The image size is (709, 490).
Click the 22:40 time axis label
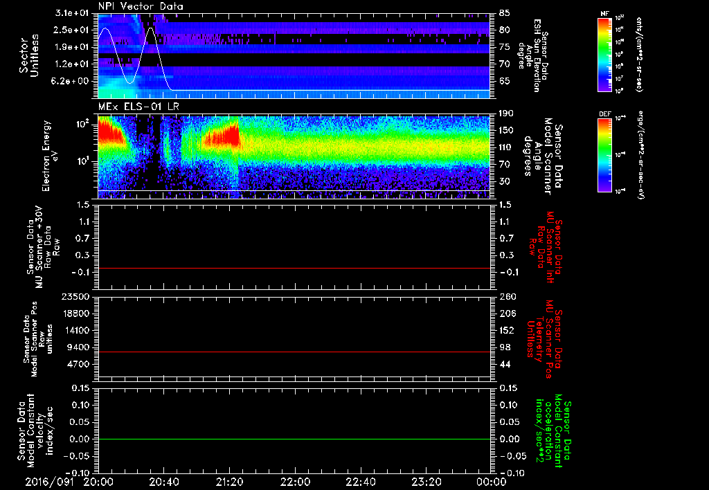pyautogui.click(x=360, y=482)
